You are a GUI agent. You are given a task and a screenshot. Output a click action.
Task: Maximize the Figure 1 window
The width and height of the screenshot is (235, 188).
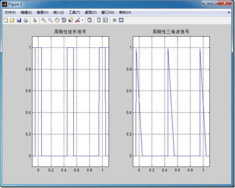pyautogui.click(x=214, y=3)
